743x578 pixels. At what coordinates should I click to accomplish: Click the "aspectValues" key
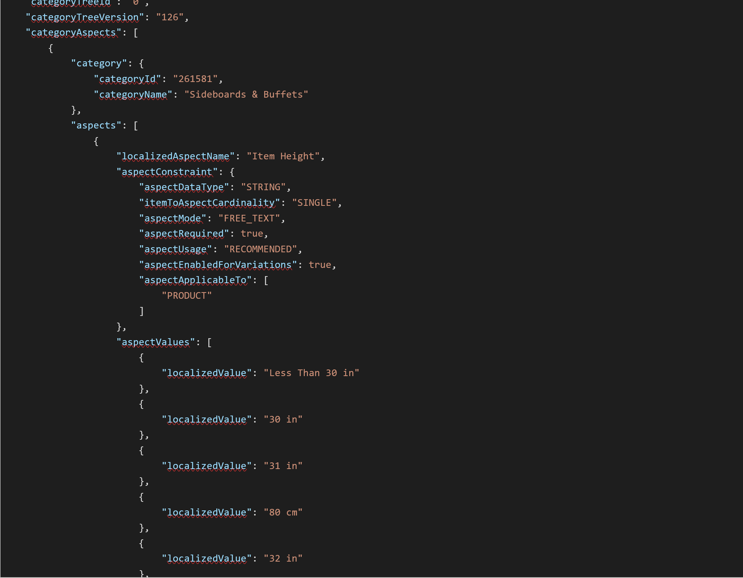point(156,342)
